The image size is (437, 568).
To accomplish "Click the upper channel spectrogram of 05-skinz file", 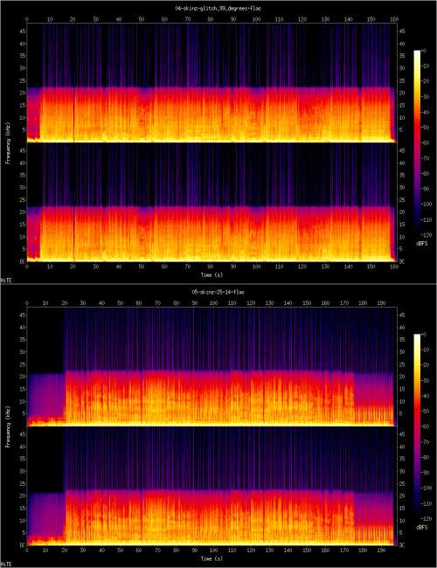I will point(212,367).
